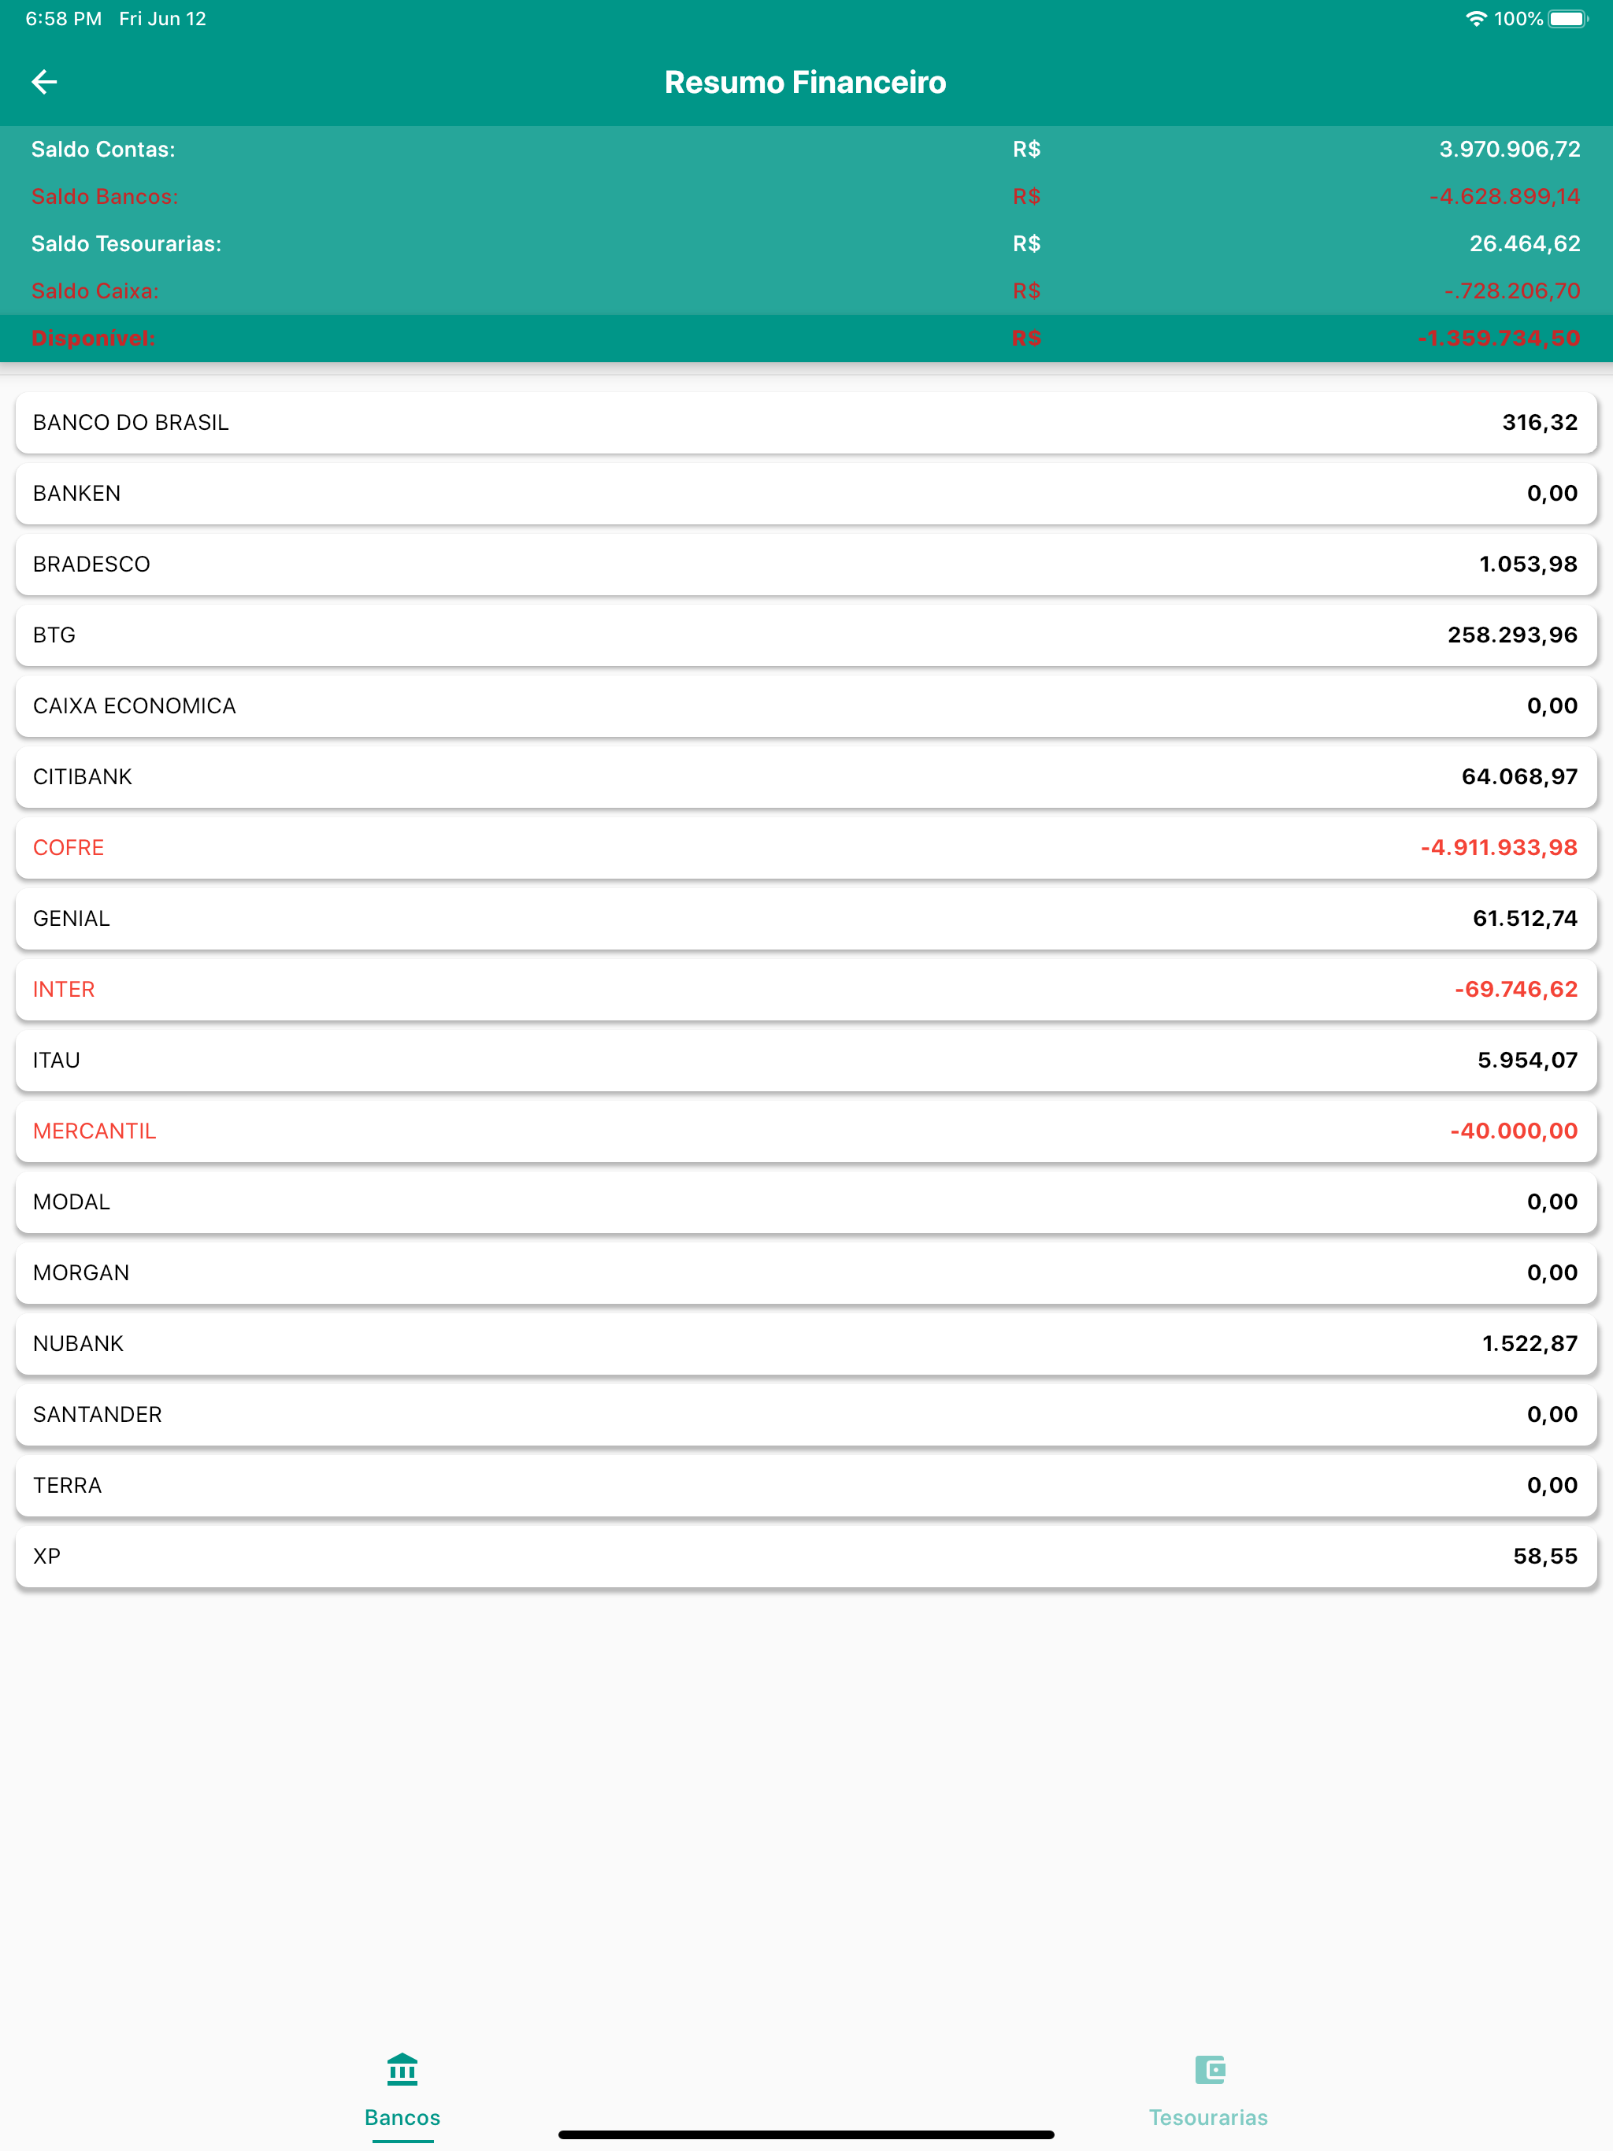
Task: Click the 64.068,97 Citibank balance
Action: 1519,777
